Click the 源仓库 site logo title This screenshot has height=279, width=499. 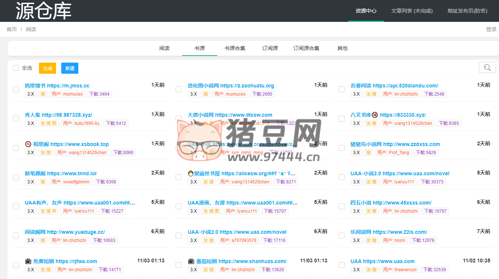[43, 10]
